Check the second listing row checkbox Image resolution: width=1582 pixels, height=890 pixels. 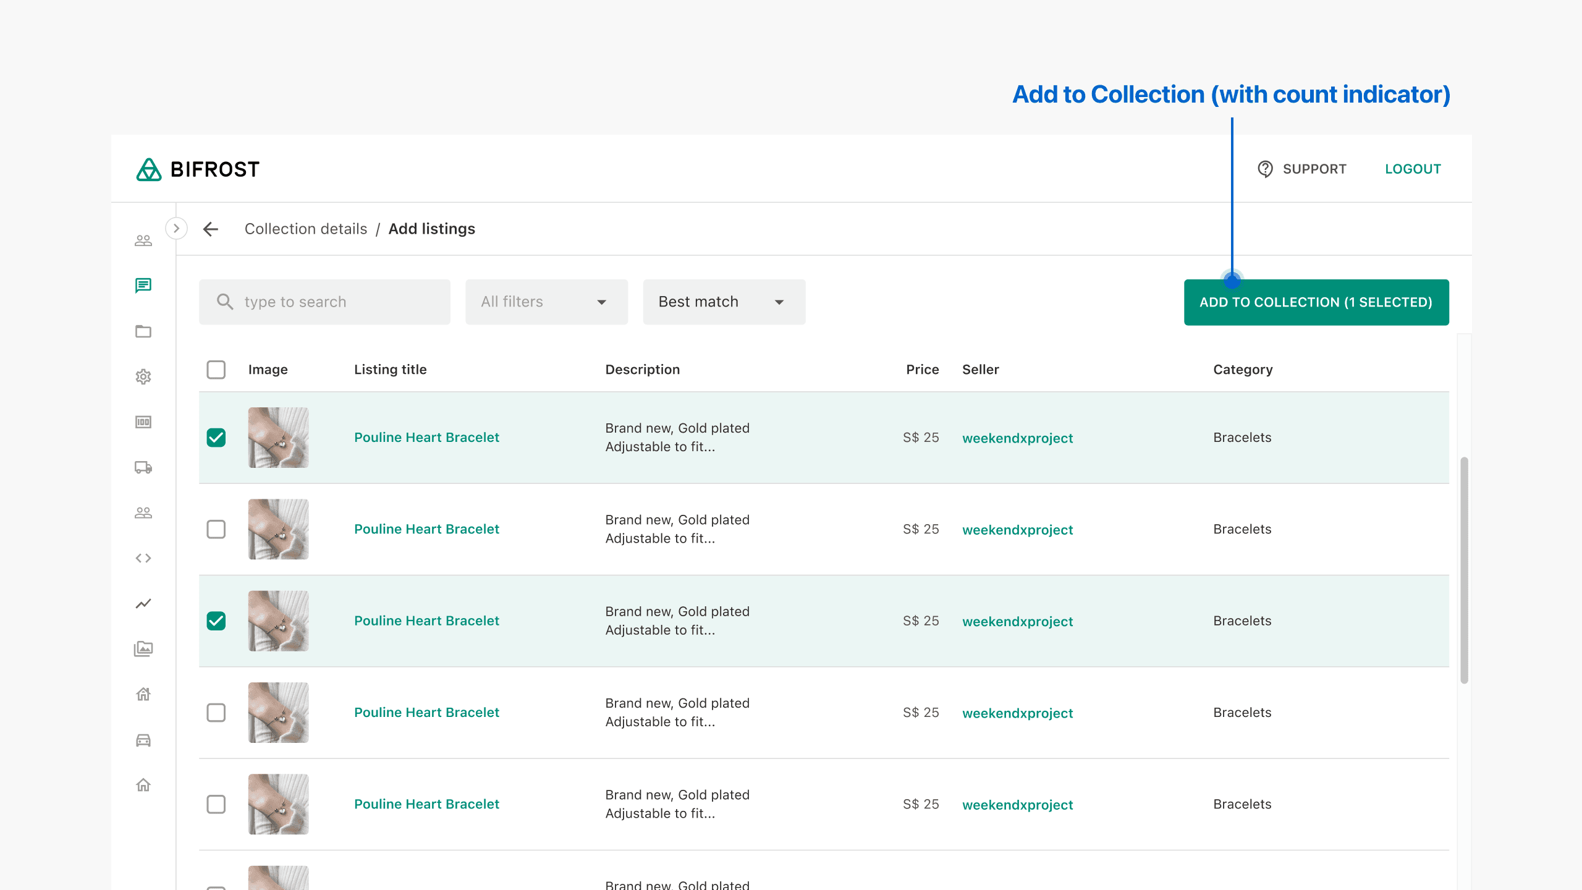216,529
